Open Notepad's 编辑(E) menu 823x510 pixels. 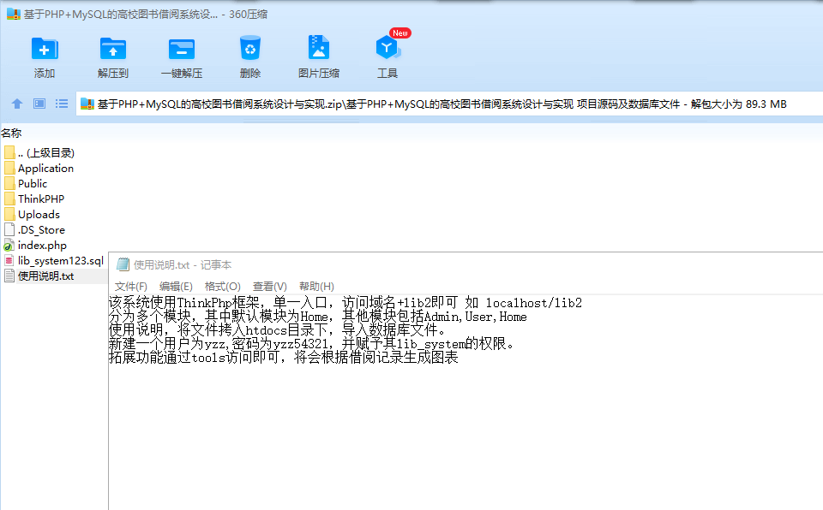[x=176, y=286]
